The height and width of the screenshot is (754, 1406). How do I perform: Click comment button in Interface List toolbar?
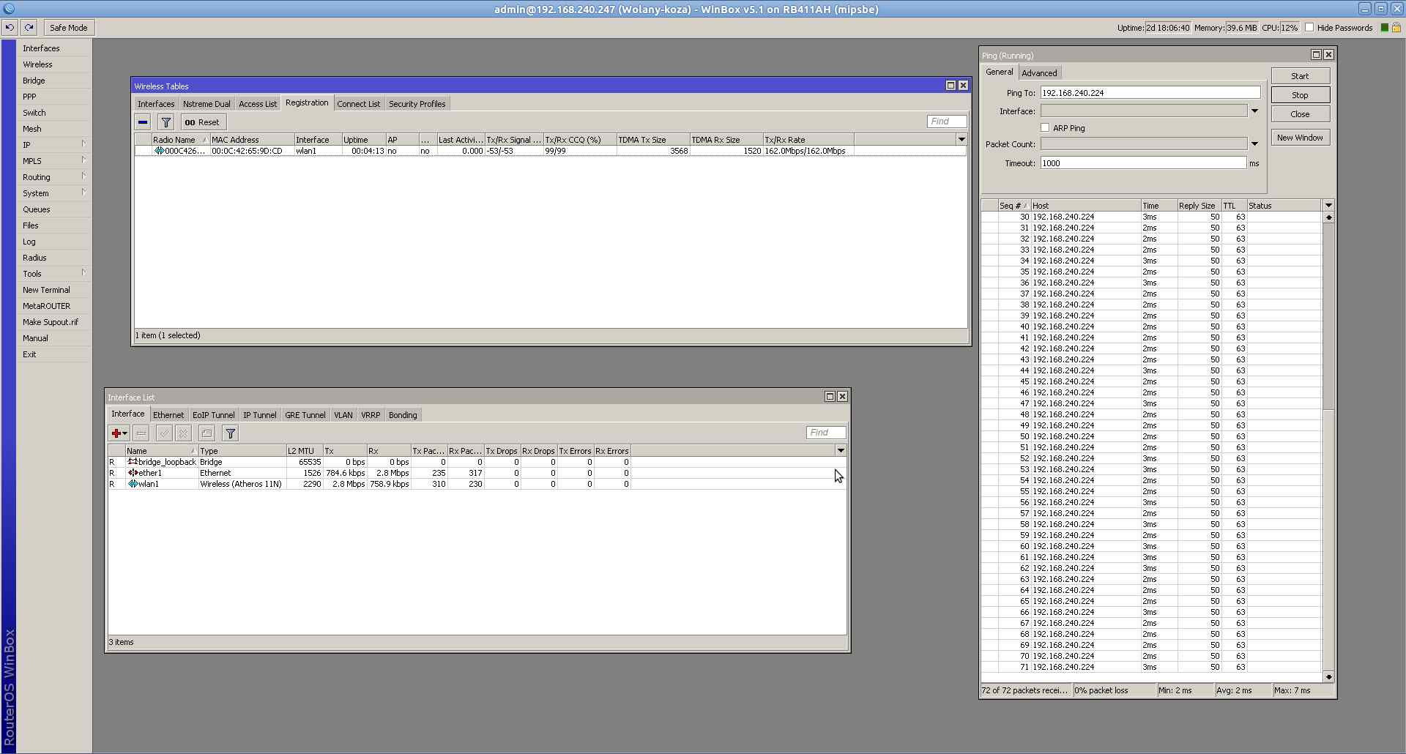pos(207,433)
